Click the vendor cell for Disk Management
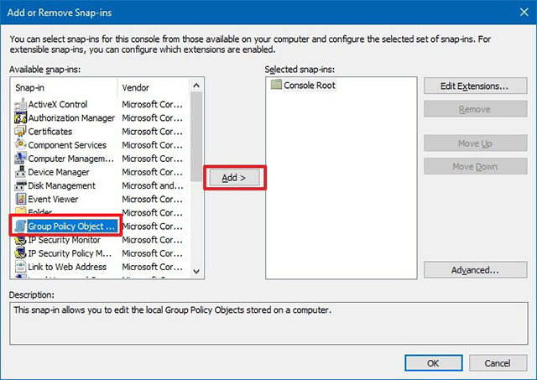The width and height of the screenshot is (537, 380). (x=153, y=185)
